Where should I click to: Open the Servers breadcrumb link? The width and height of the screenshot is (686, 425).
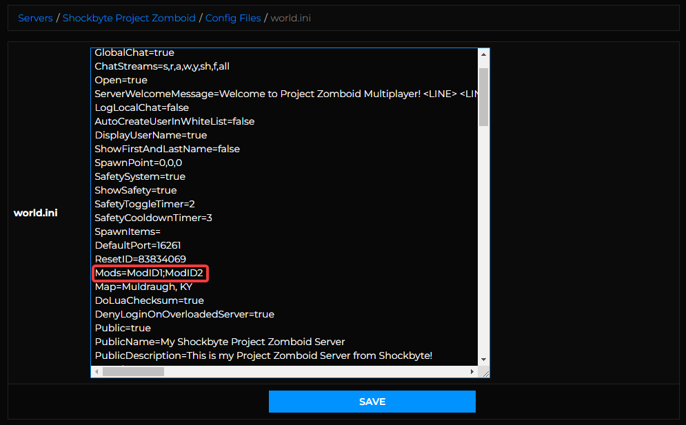pos(35,18)
